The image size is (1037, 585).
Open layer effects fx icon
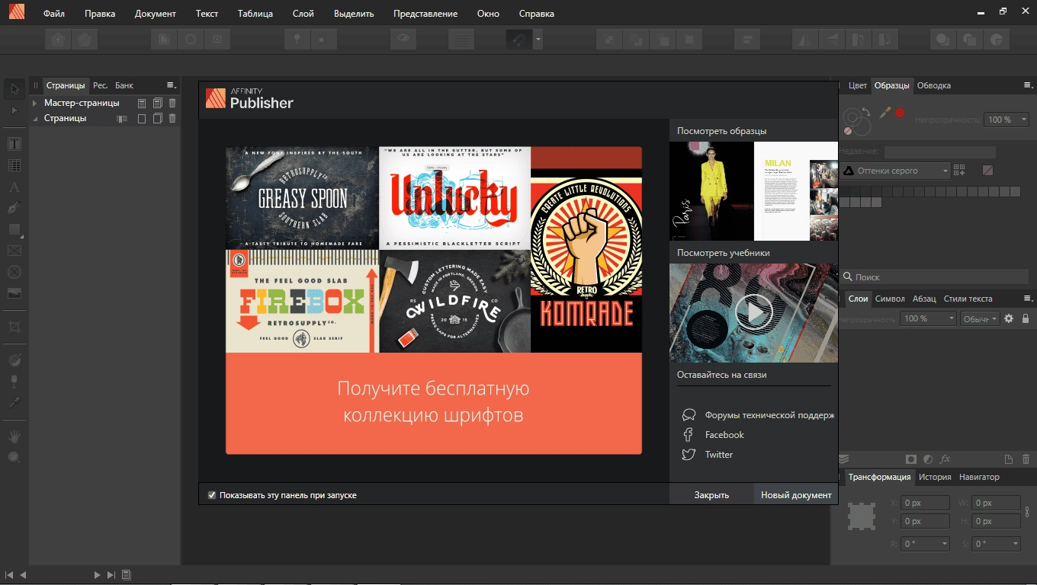coord(945,459)
